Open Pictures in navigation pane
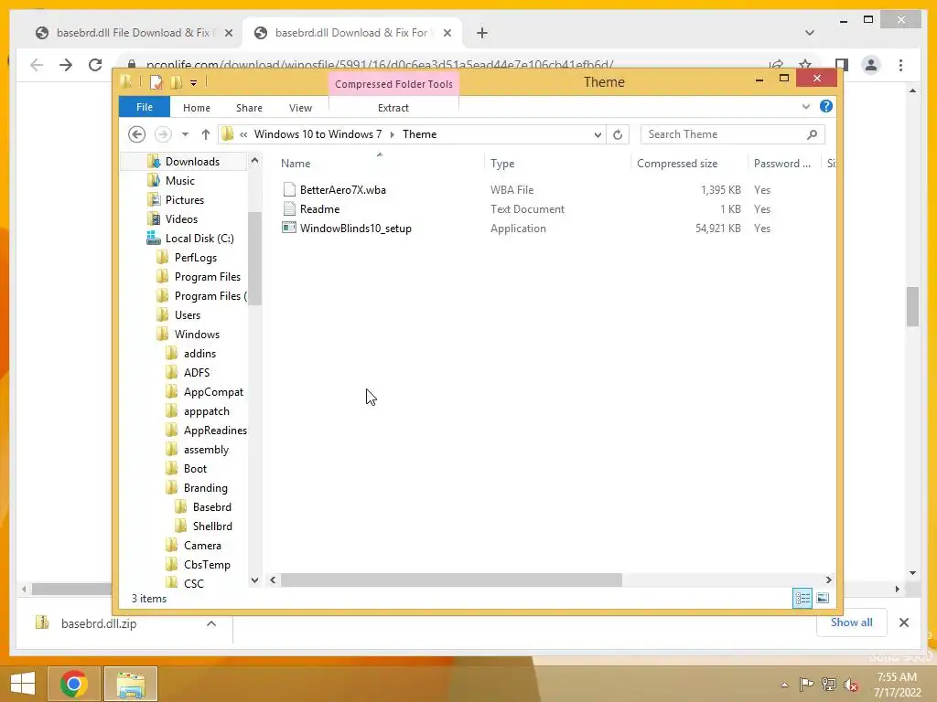 click(184, 199)
